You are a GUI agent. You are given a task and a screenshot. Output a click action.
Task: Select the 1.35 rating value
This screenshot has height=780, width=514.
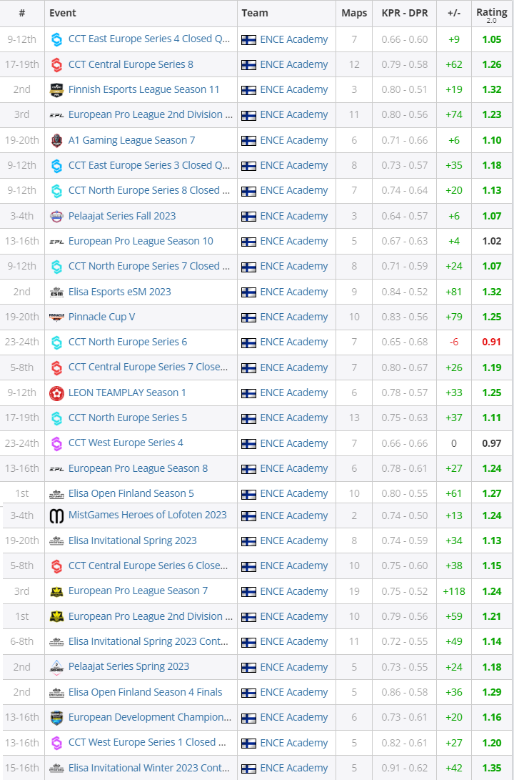click(492, 768)
